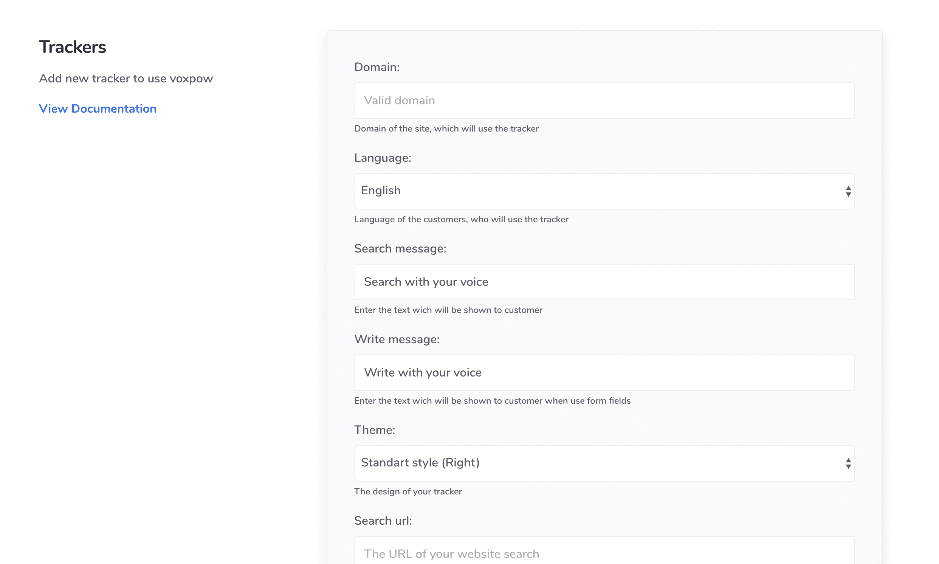Toggle the Write message input field
This screenshot has width=939, height=564.
[x=604, y=372]
